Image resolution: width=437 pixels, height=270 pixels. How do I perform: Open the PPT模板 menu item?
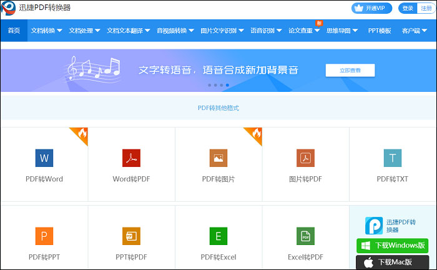point(380,31)
